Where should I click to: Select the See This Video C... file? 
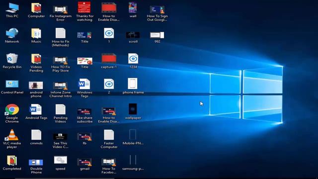pyautogui.click(x=61, y=141)
